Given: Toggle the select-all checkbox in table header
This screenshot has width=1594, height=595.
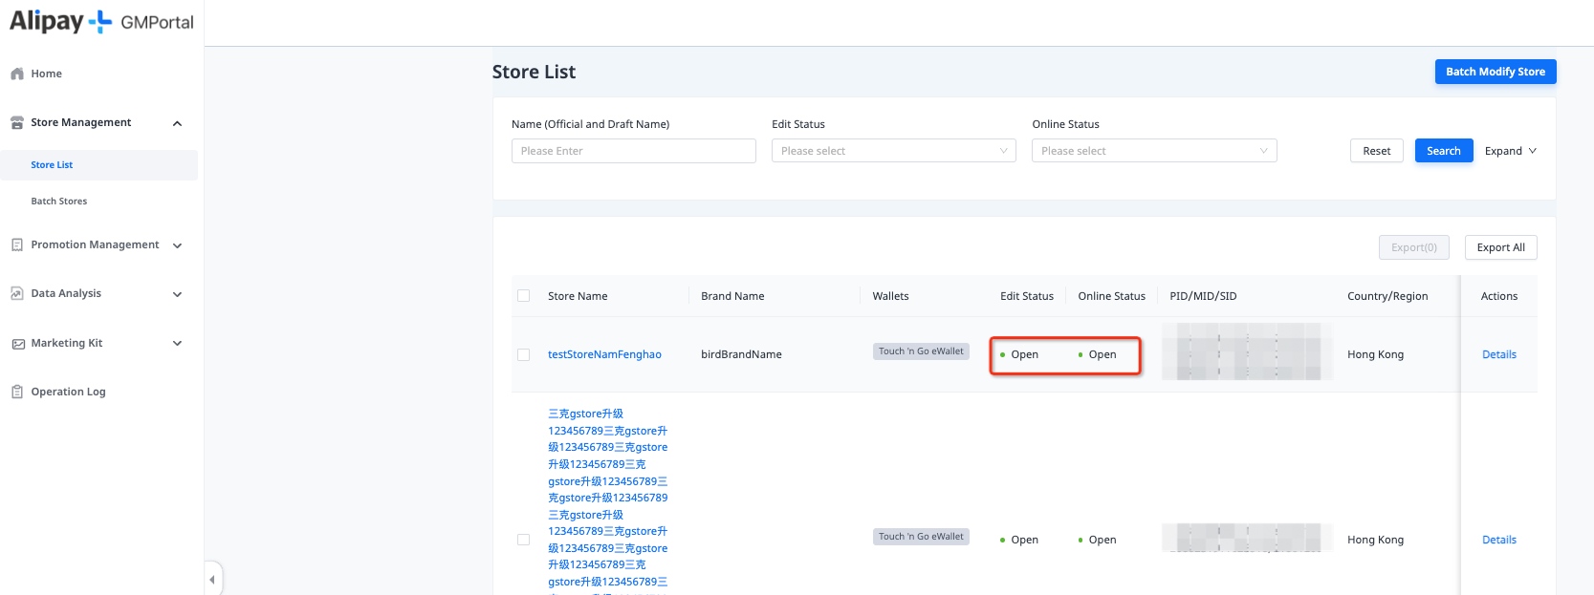Looking at the screenshot, I should click(x=523, y=296).
